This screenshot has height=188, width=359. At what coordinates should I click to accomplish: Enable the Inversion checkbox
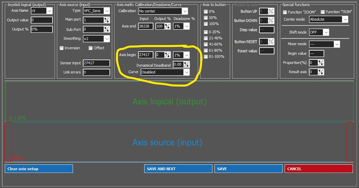[x=62, y=48]
